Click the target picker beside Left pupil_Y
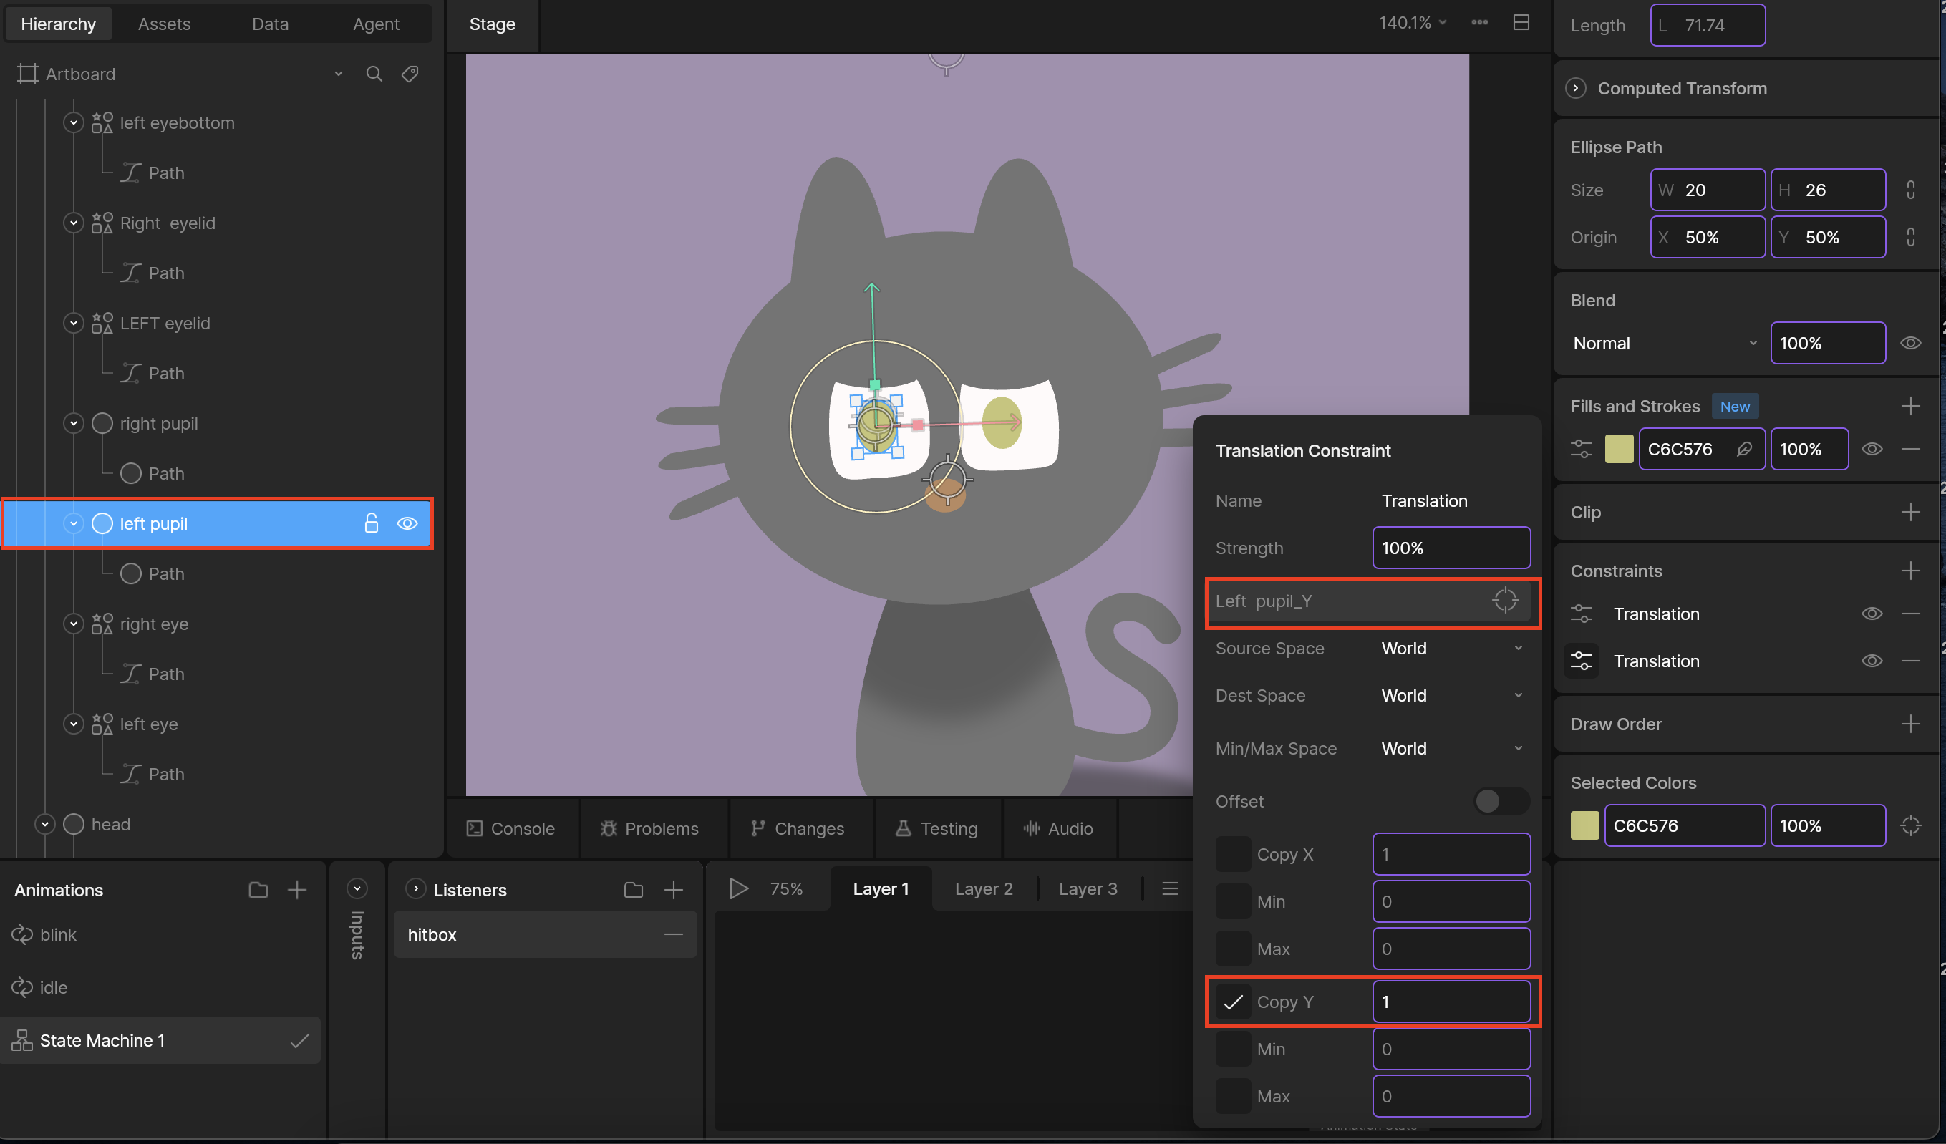 coord(1505,601)
